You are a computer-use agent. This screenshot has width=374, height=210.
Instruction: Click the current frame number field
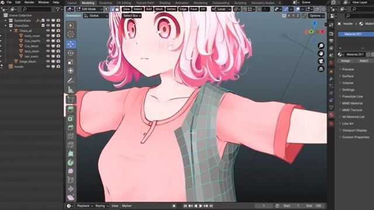click(x=264, y=206)
